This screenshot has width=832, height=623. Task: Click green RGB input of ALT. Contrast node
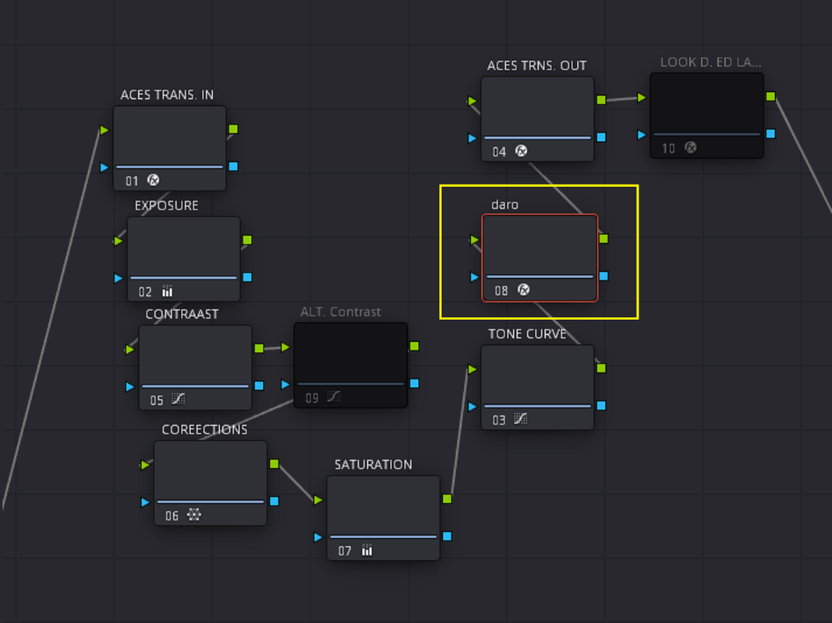coord(285,347)
